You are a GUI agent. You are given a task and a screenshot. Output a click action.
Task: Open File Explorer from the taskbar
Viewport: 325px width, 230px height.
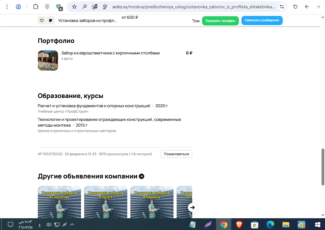pyautogui.click(x=286, y=225)
